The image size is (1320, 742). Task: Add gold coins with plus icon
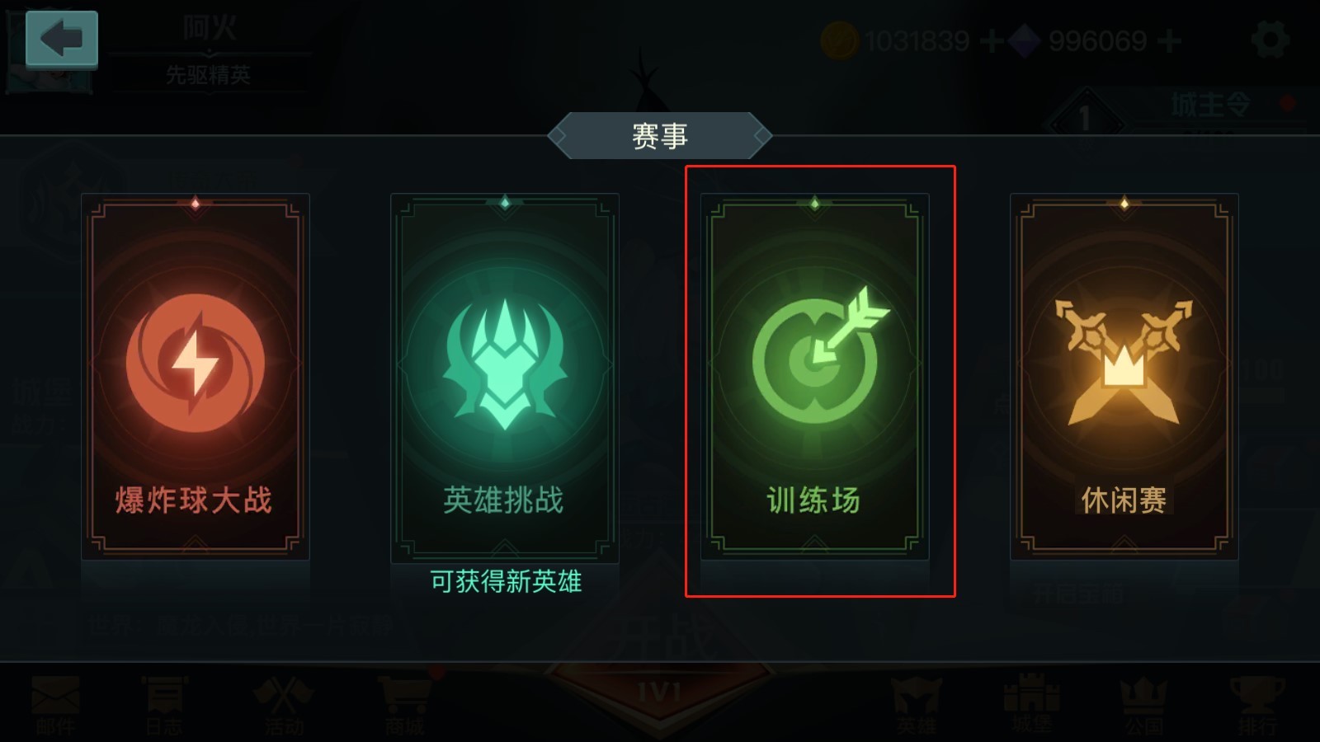click(992, 40)
